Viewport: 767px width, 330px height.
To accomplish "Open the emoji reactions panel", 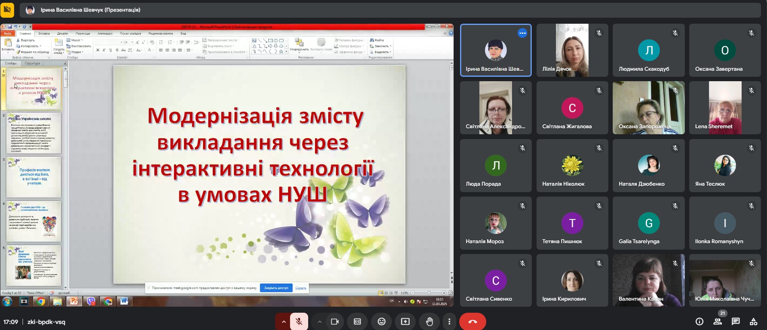I will click(381, 322).
